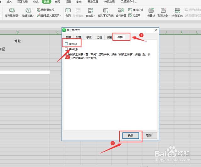The height and width of the screenshot is (167, 201).
Task: Open the data compare icon
Action: [28, 10]
